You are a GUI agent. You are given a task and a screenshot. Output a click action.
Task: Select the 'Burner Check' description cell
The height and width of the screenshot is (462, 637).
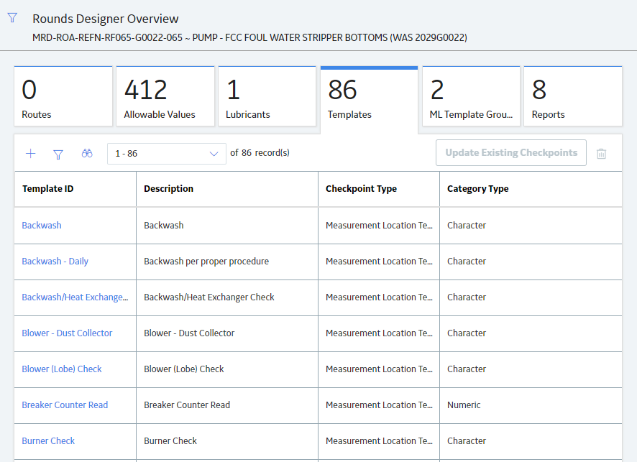tap(227, 441)
